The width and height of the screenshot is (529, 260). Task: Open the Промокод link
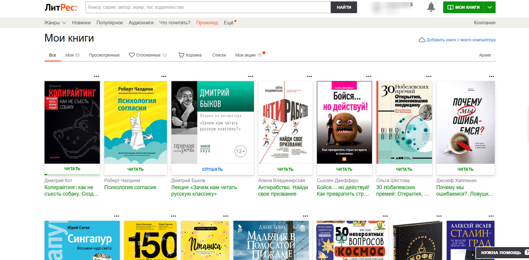(207, 22)
